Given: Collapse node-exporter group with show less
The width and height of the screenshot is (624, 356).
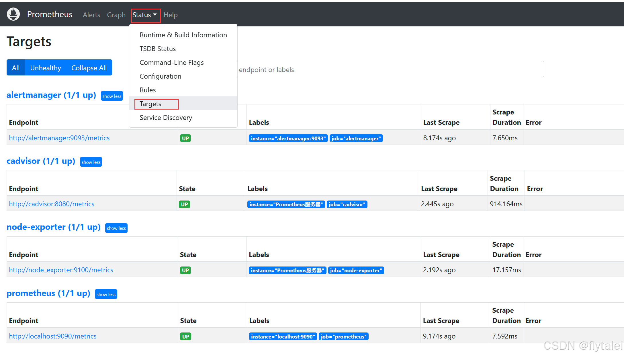Looking at the screenshot, I should pyautogui.click(x=116, y=228).
